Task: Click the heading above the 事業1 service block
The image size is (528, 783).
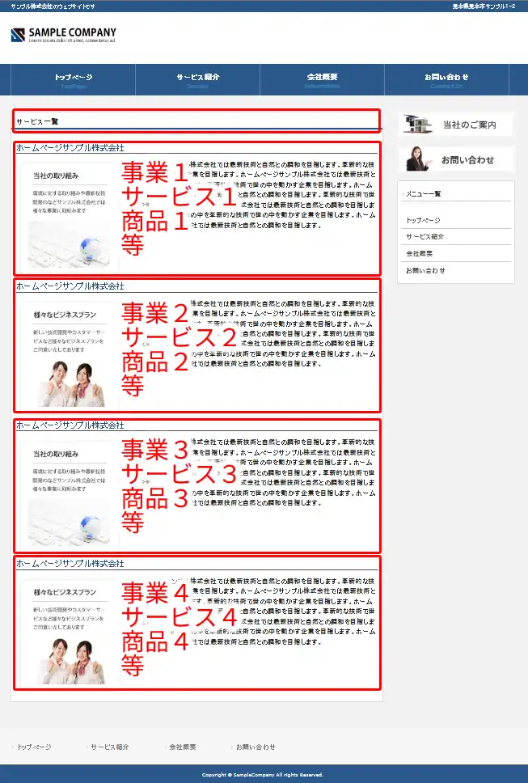Action: point(70,148)
